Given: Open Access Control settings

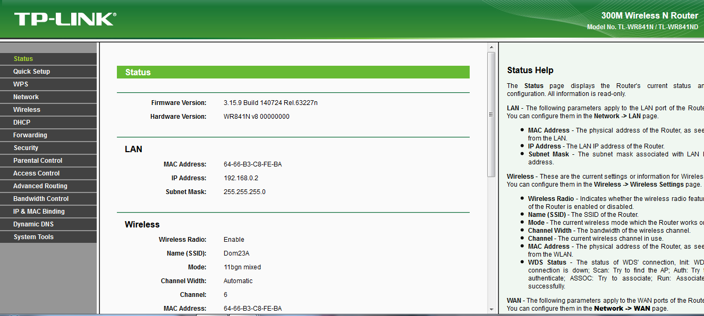Looking at the screenshot, I should pos(37,173).
